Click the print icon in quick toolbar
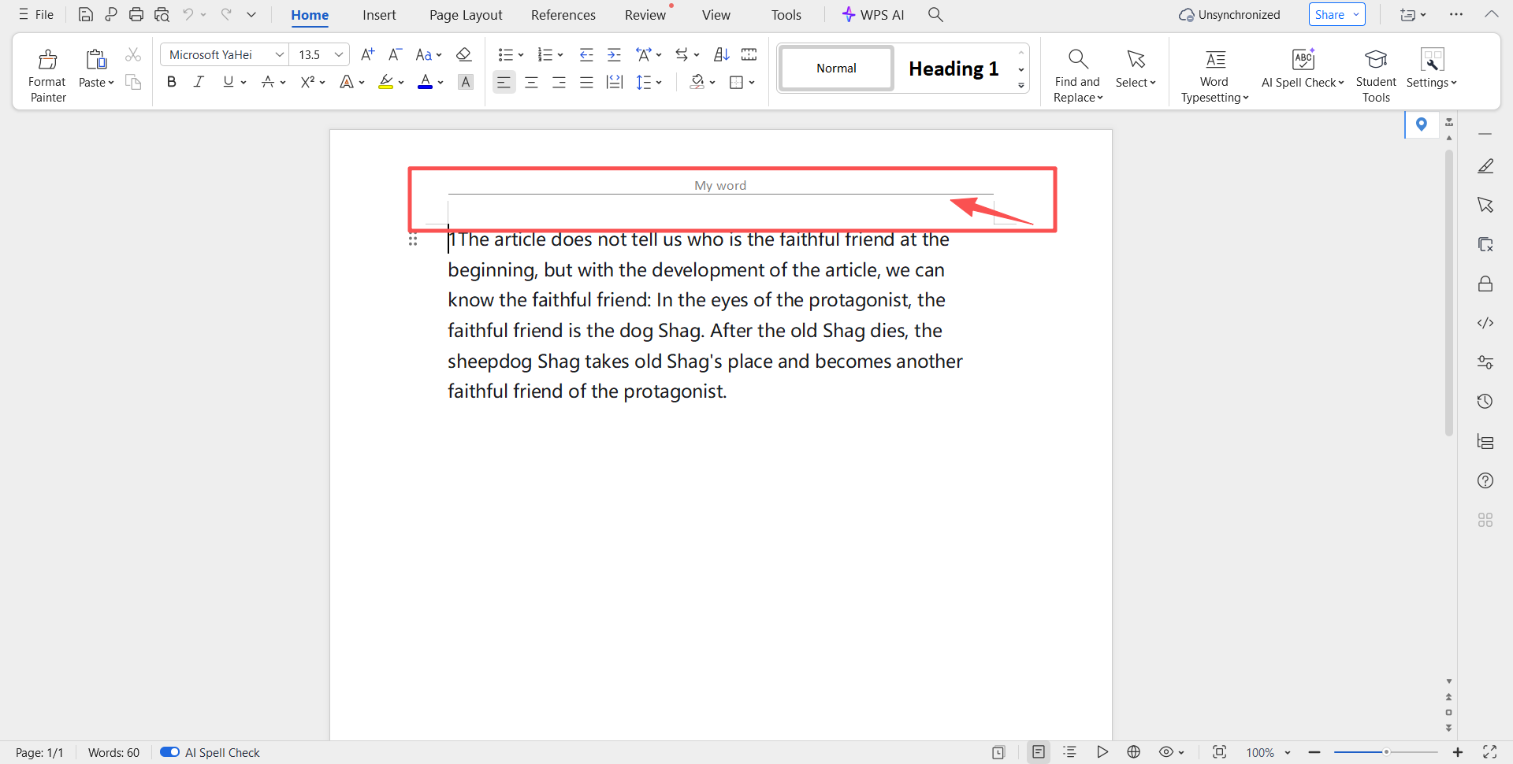1513x764 pixels. 136,14
